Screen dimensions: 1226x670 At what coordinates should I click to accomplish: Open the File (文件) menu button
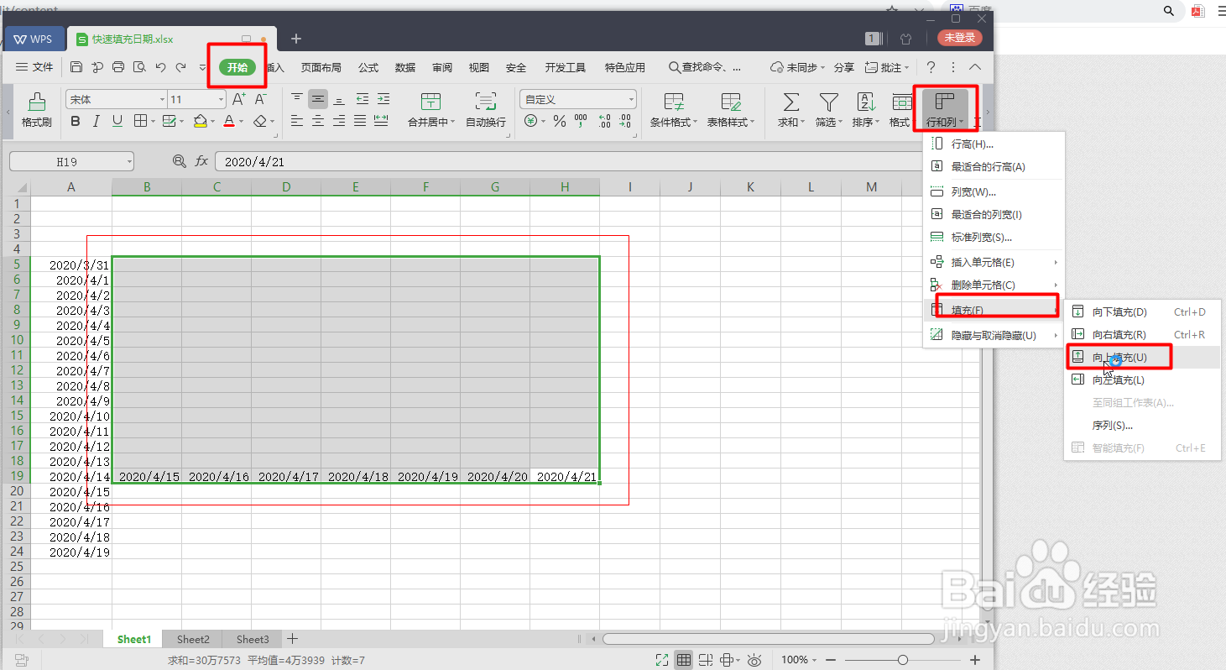(x=34, y=67)
